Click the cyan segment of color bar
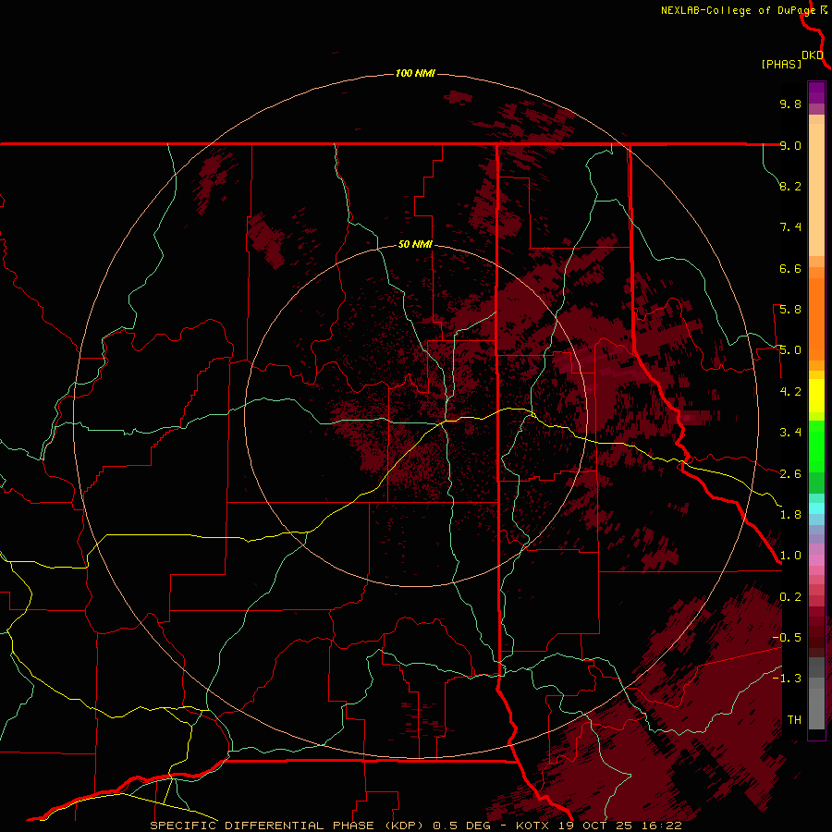 point(816,508)
